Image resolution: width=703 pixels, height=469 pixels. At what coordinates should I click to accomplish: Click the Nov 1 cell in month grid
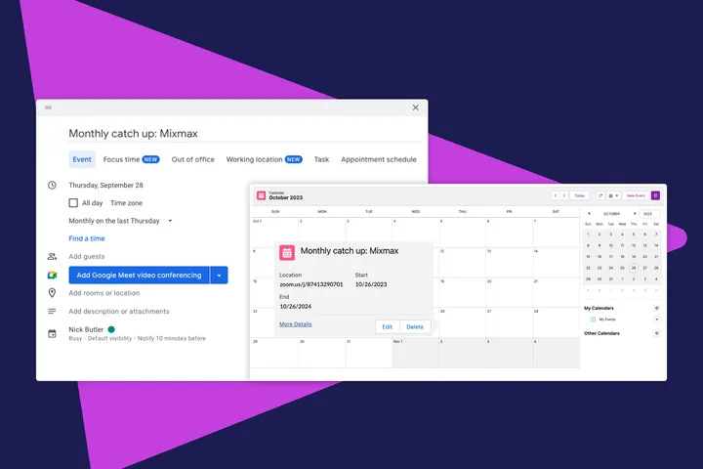click(415, 353)
